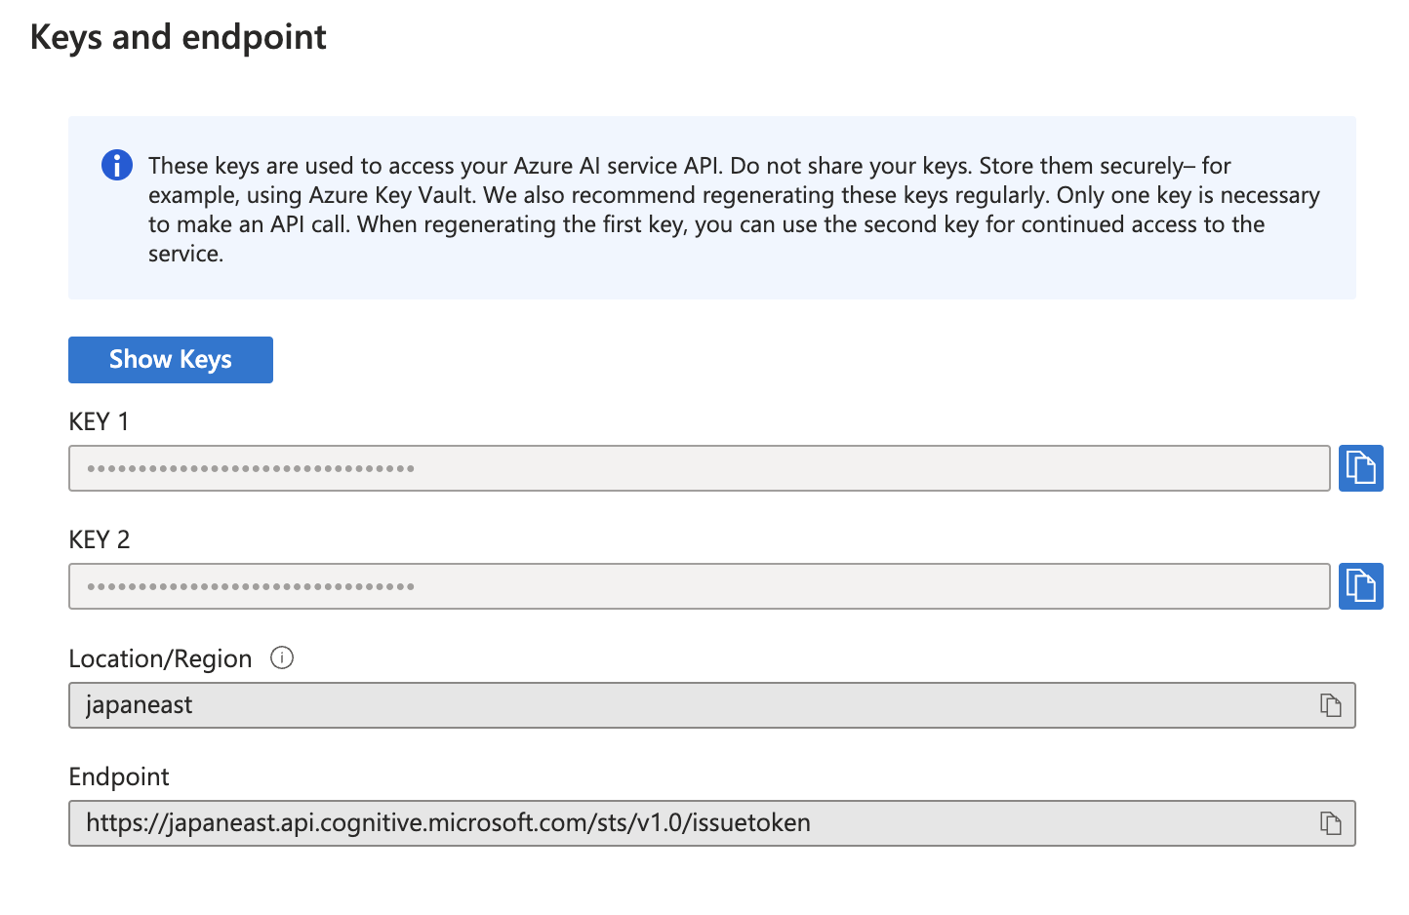Click the Location/Region section label
This screenshot has width=1409, height=915.
click(x=159, y=658)
